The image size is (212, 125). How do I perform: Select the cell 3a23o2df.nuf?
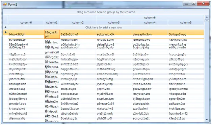(78, 34)
